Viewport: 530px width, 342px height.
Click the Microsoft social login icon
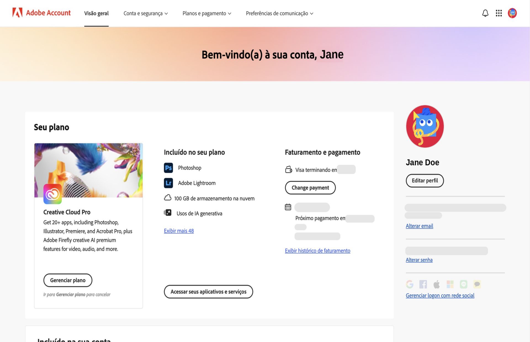tap(450, 284)
